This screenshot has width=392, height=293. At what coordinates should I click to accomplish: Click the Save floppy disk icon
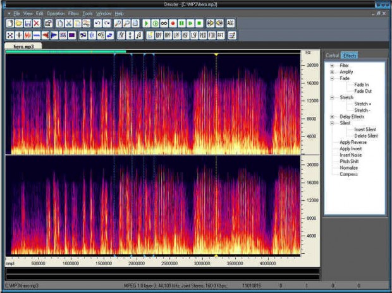click(x=28, y=23)
